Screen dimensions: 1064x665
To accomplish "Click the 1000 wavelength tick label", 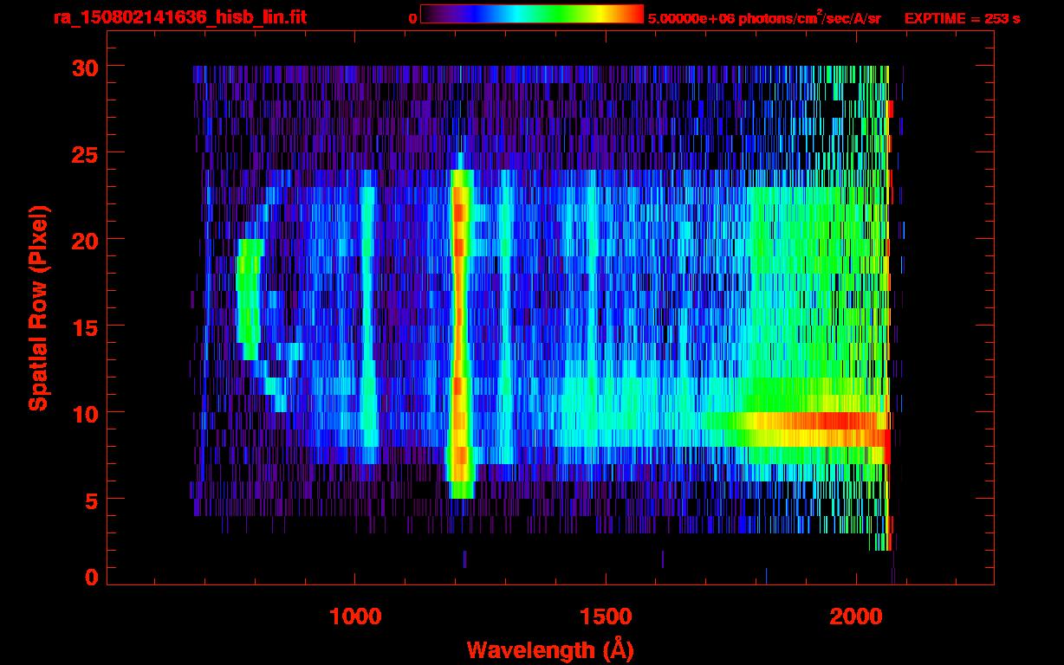I will (355, 616).
